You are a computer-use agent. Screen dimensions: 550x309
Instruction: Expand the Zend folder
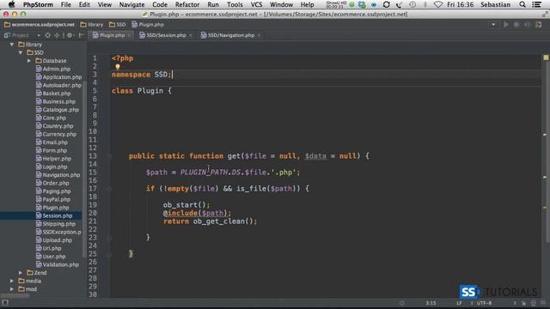coord(21,273)
